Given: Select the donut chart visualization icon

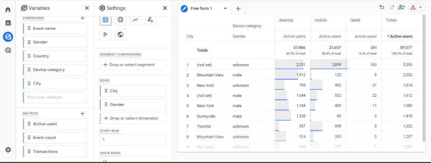Looking at the screenshot, I should 120,20.
